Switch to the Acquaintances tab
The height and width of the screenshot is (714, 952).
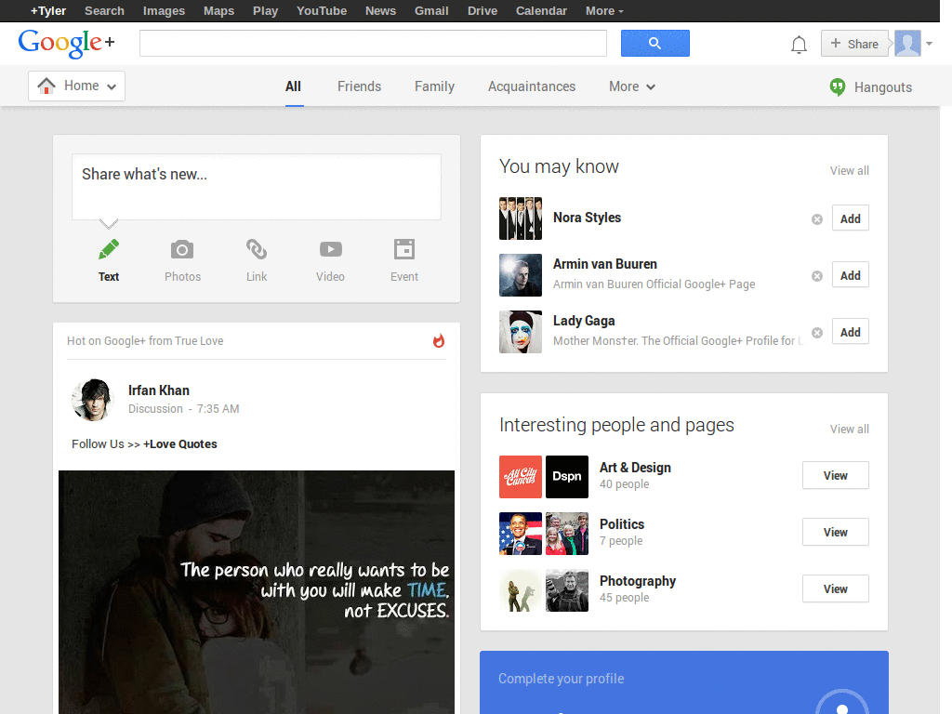pyautogui.click(x=532, y=86)
